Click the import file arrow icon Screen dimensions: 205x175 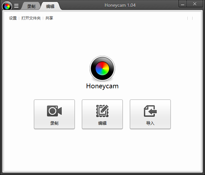150,111
